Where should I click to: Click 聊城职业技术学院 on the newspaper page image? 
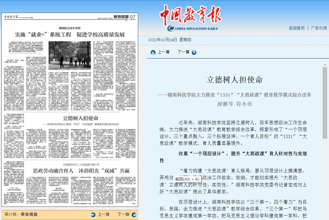[x=70, y=28]
